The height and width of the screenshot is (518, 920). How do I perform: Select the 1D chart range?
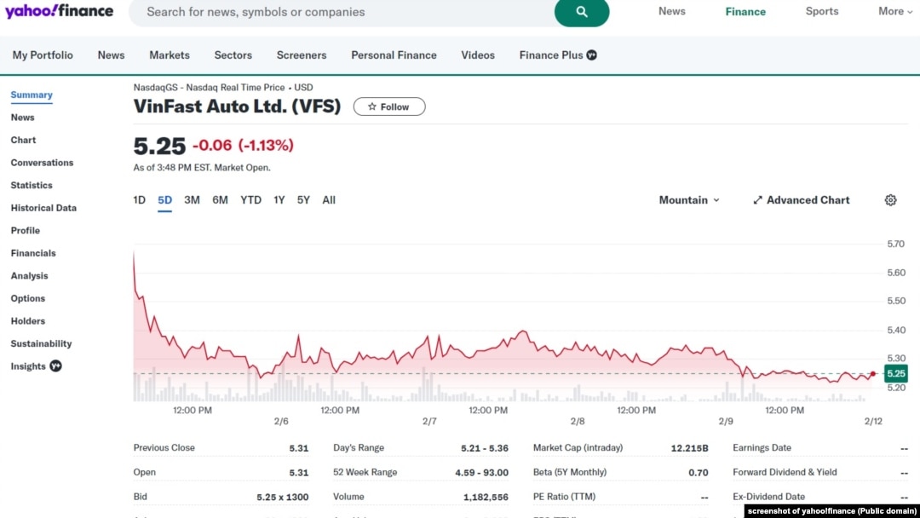tap(139, 200)
